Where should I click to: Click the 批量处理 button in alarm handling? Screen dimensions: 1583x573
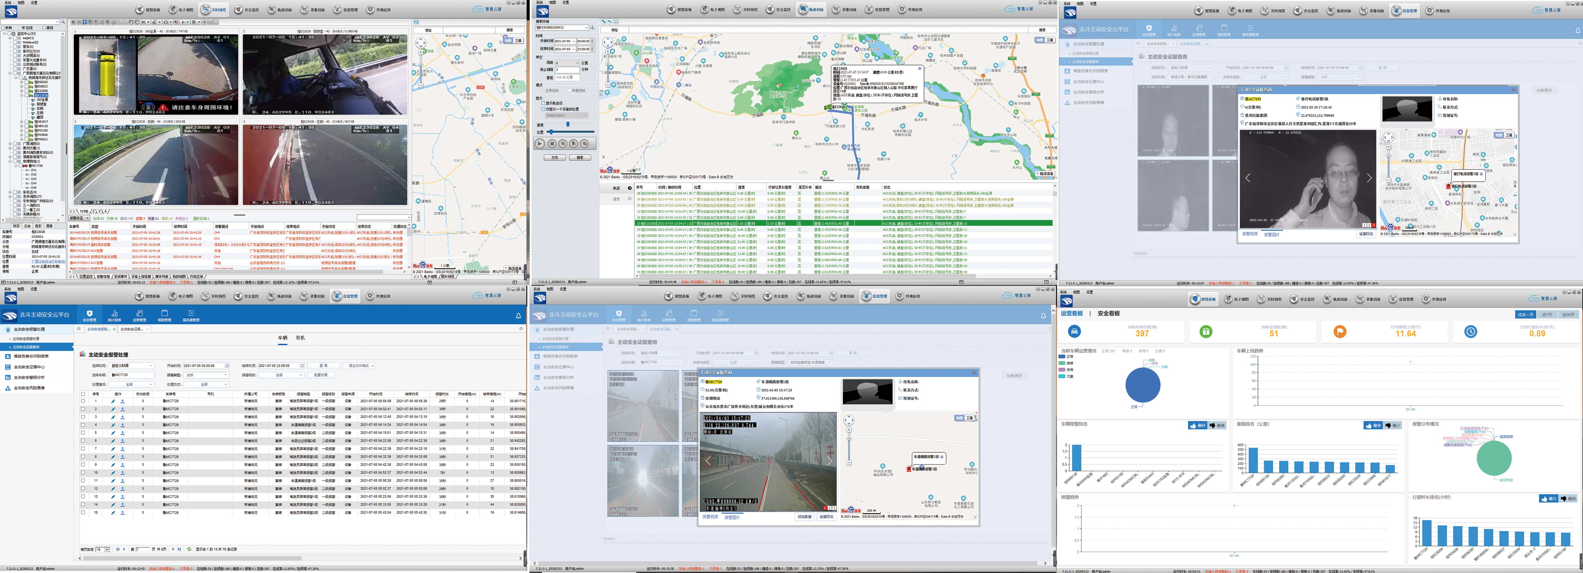320,375
